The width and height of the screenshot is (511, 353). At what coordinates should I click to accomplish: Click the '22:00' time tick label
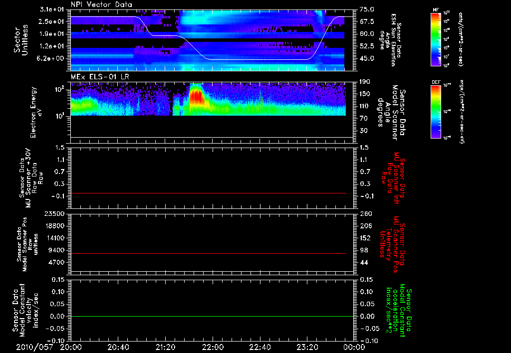coord(213,347)
